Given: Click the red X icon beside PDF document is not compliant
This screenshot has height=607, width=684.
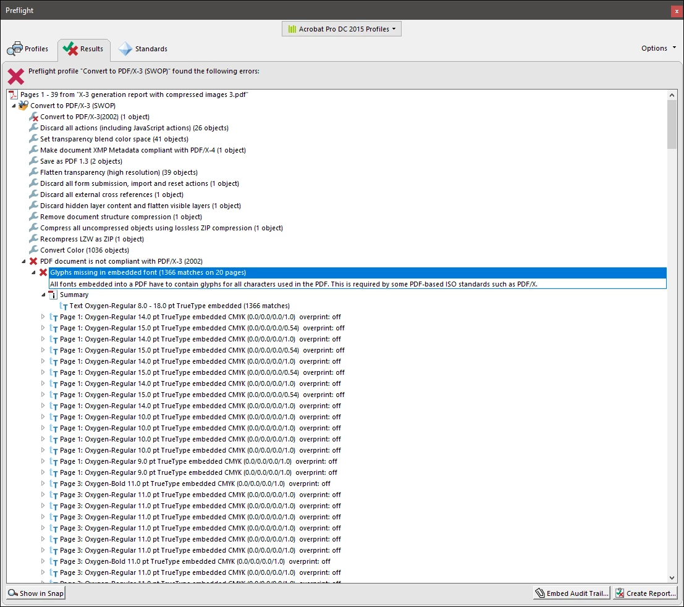Looking at the screenshot, I should coord(33,261).
